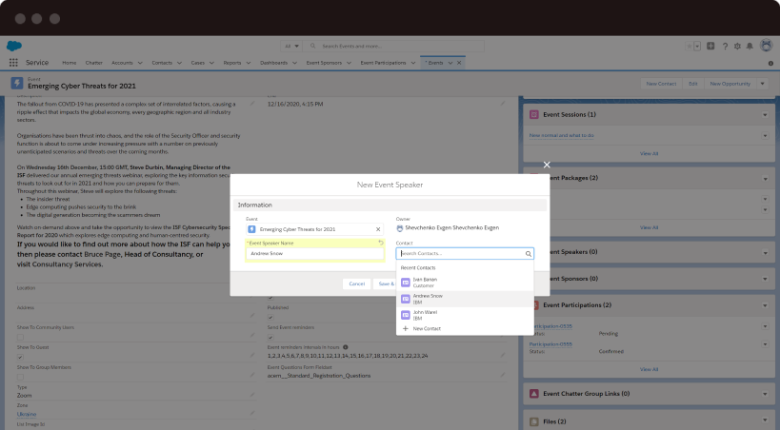
Task: Expand Event Sponsors related list menu
Action: tap(765, 279)
